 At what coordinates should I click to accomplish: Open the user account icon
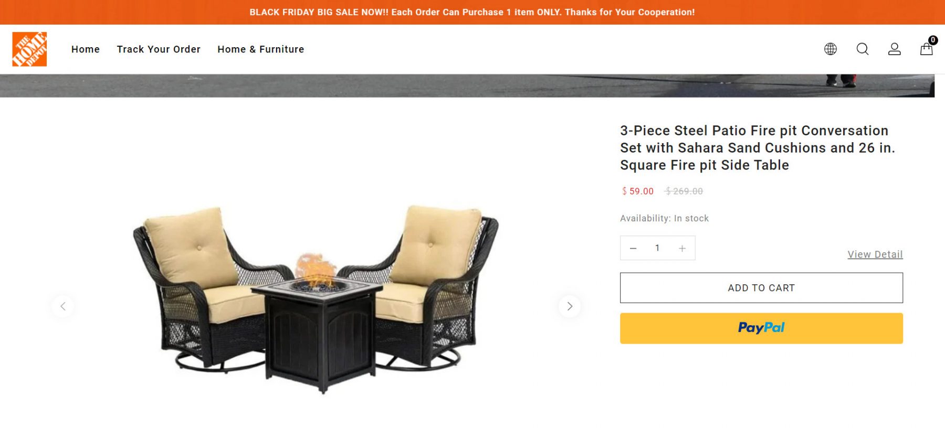point(894,49)
